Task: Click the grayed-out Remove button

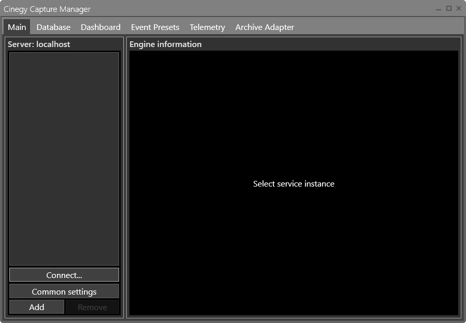Action: tap(92, 307)
